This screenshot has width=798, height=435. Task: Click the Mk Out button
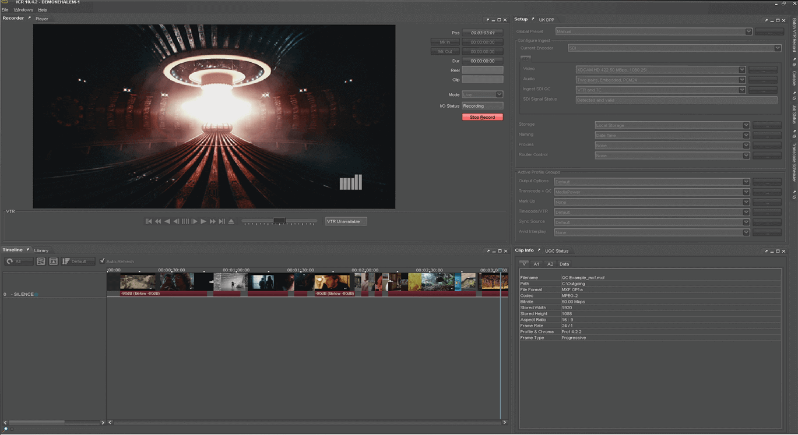[x=445, y=51]
